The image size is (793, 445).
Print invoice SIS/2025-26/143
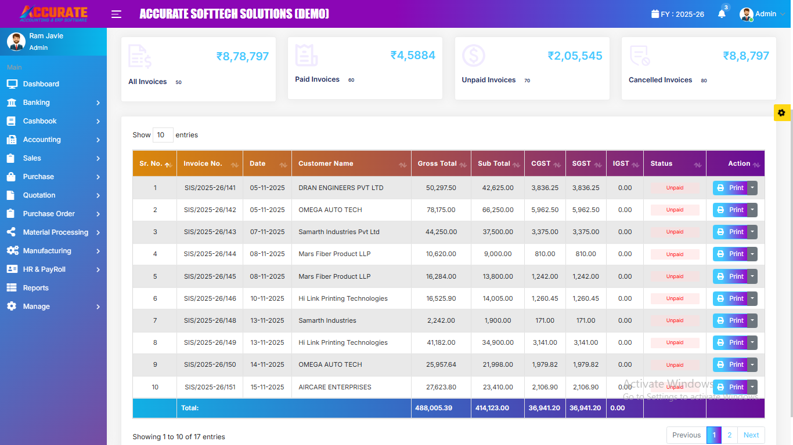coord(730,232)
